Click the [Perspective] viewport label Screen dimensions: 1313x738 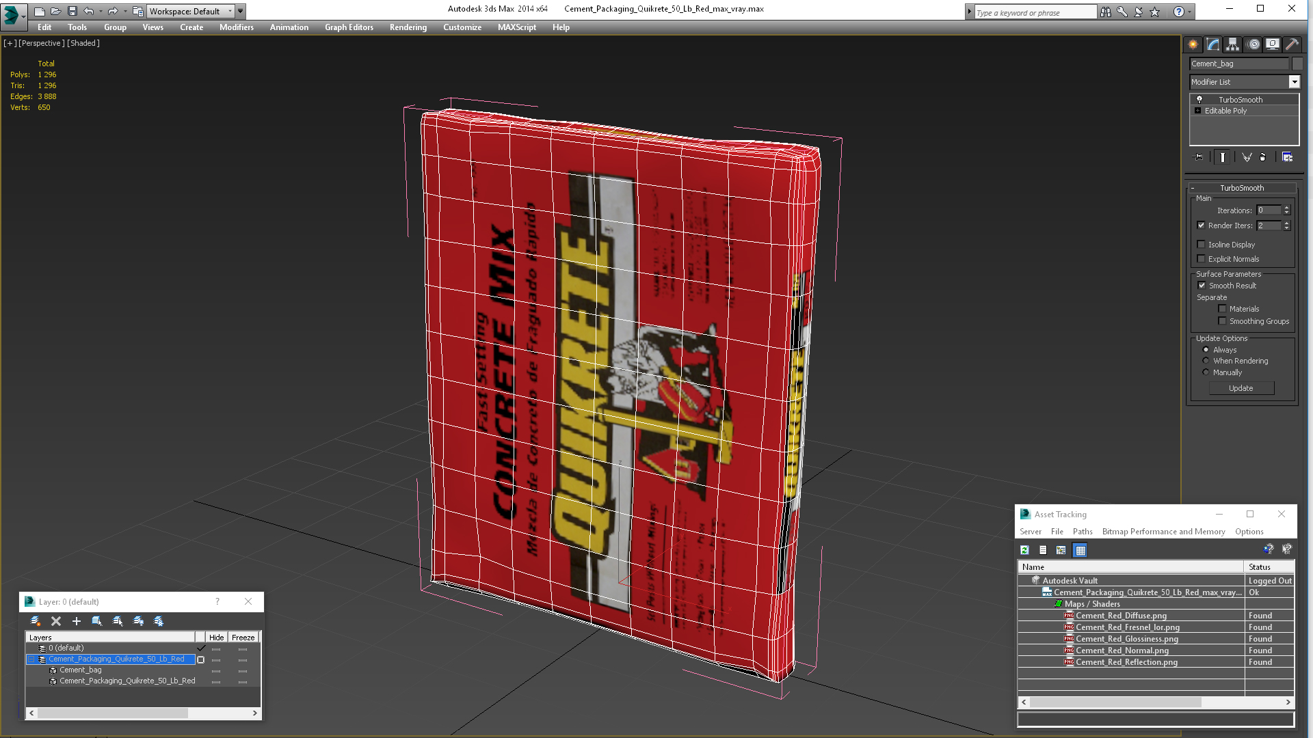click(x=42, y=43)
